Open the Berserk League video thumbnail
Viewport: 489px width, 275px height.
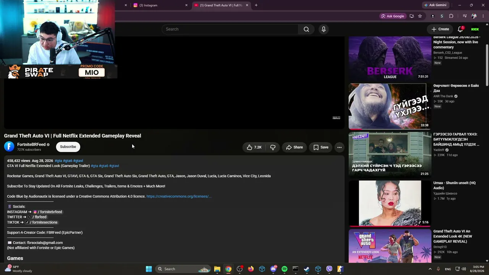click(x=390, y=58)
